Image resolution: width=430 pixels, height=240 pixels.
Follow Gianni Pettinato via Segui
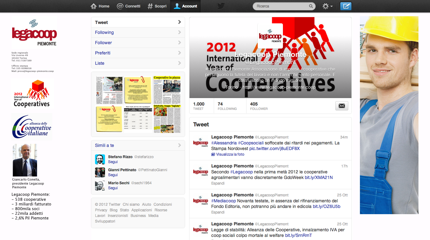[x=113, y=175]
